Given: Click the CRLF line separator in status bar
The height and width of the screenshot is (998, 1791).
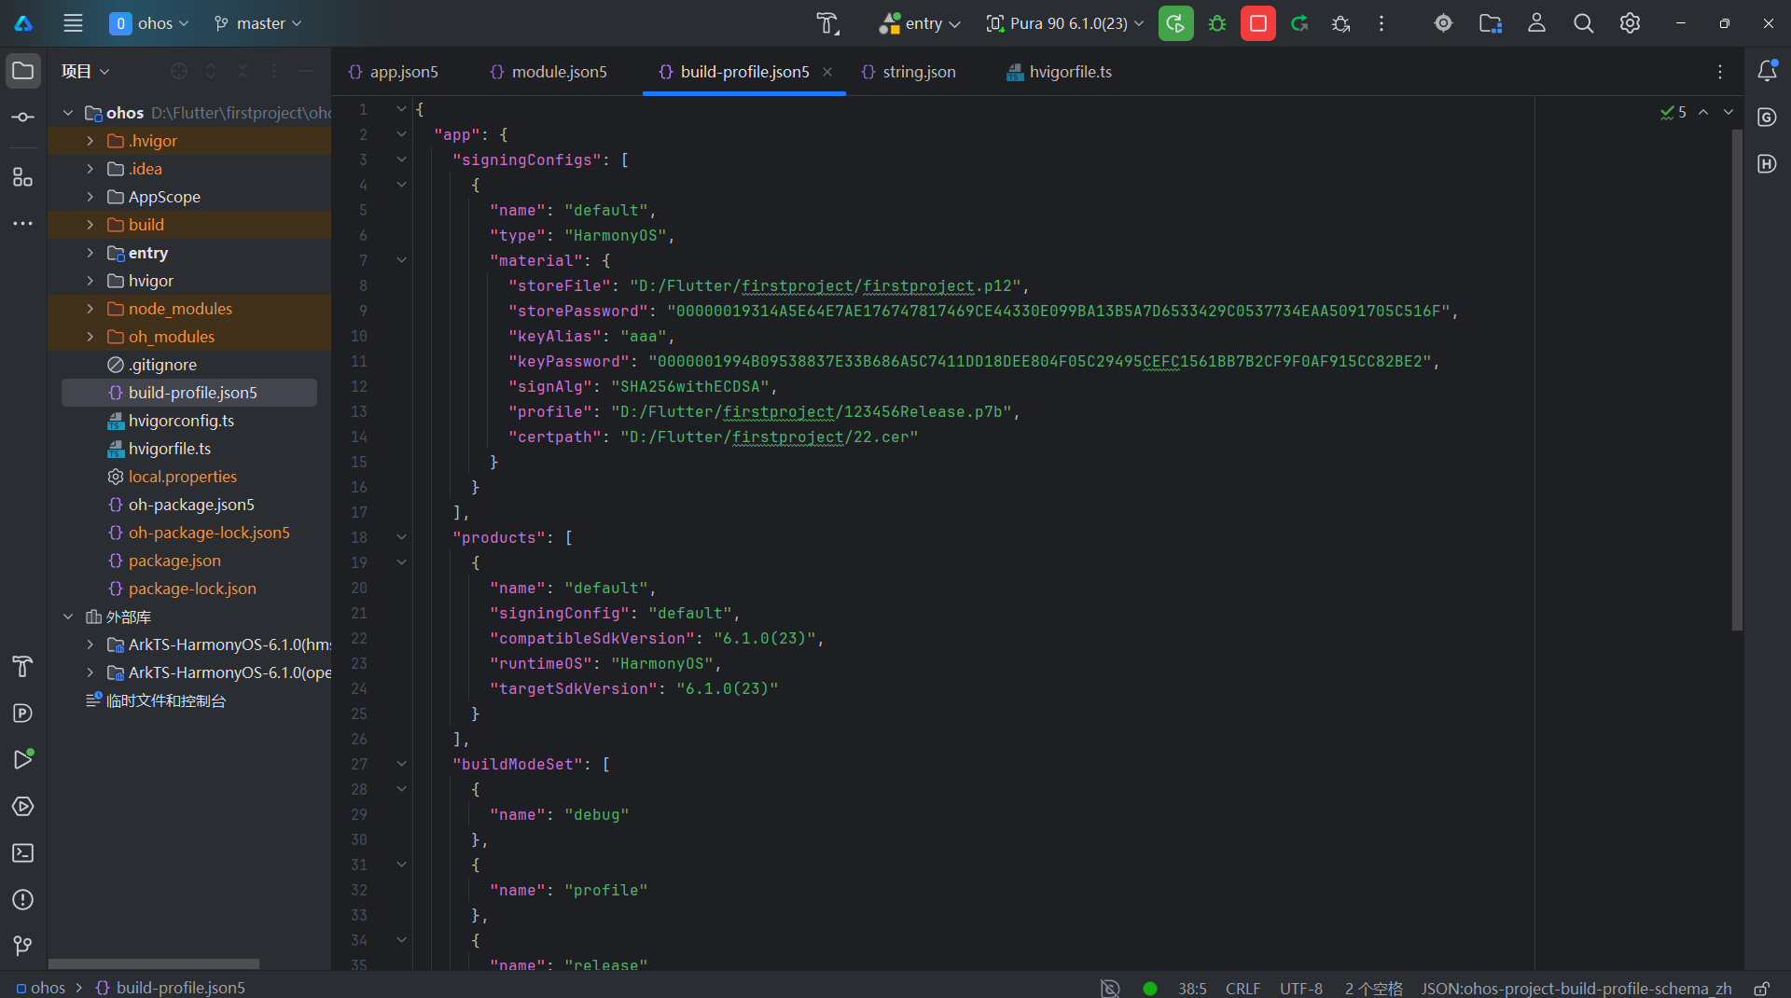Looking at the screenshot, I should tap(1243, 989).
